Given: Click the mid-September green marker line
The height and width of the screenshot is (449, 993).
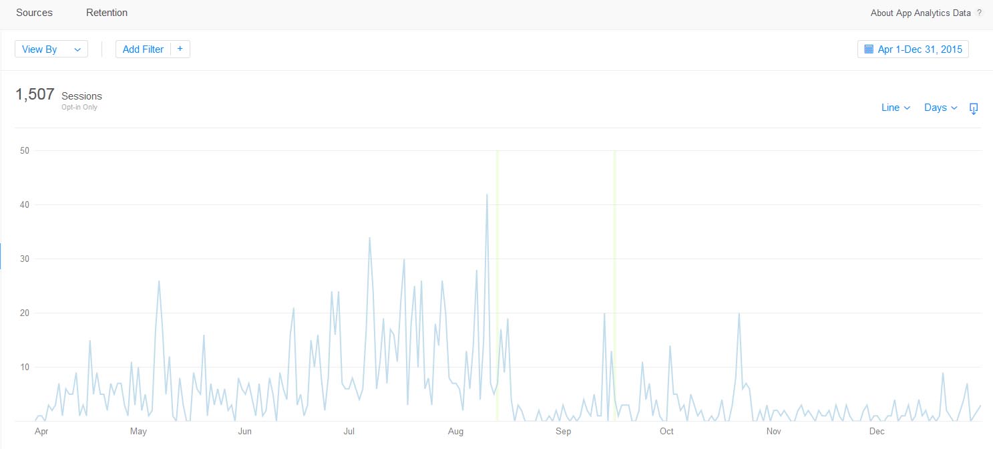Looking at the screenshot, I should click(x=614, y=286).
